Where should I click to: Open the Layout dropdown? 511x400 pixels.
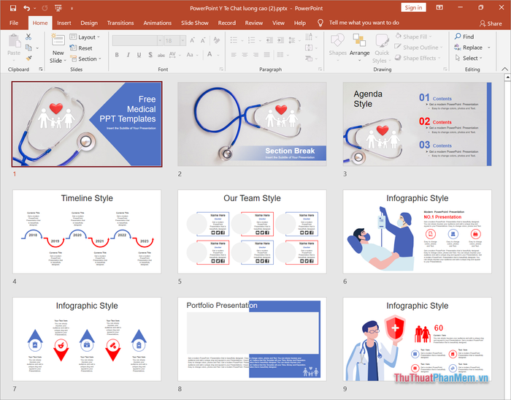[85, 37]
